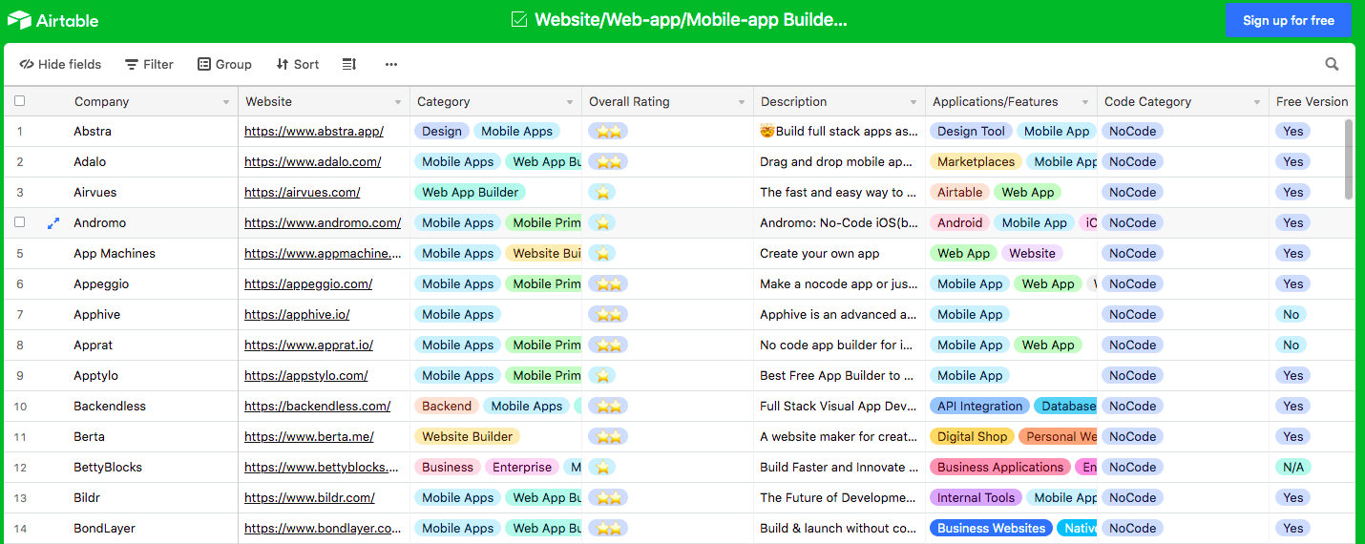Click the star rating in Abstra row
The width and height of the screenshot is (1365, 544).
(608, 132)
